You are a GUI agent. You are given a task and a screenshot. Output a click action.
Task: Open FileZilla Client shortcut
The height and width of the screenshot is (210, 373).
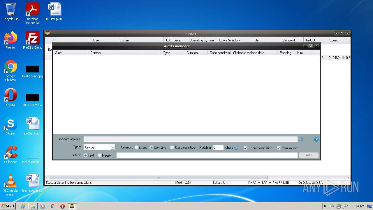click(x=32, y=40)
